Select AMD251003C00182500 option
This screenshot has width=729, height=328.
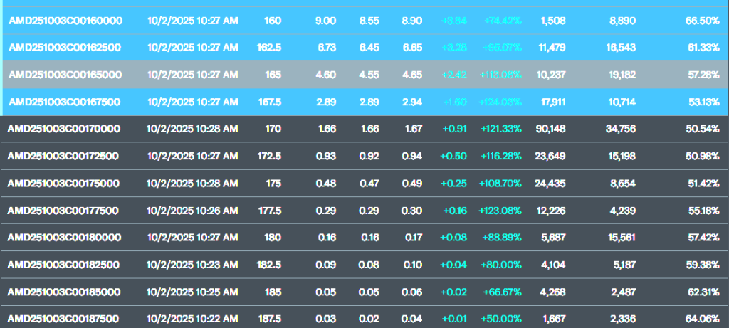[x=63, y=265]
